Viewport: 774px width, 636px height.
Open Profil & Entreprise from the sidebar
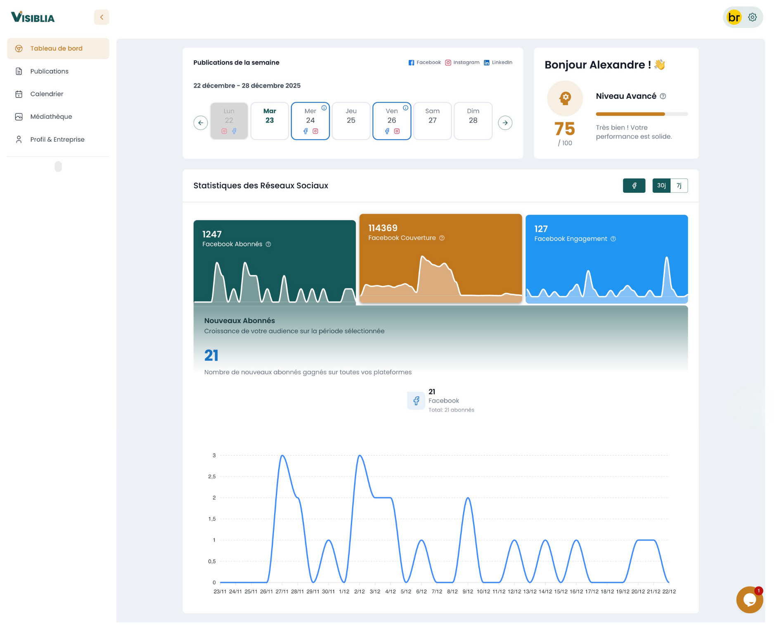(x=57, y=139)
